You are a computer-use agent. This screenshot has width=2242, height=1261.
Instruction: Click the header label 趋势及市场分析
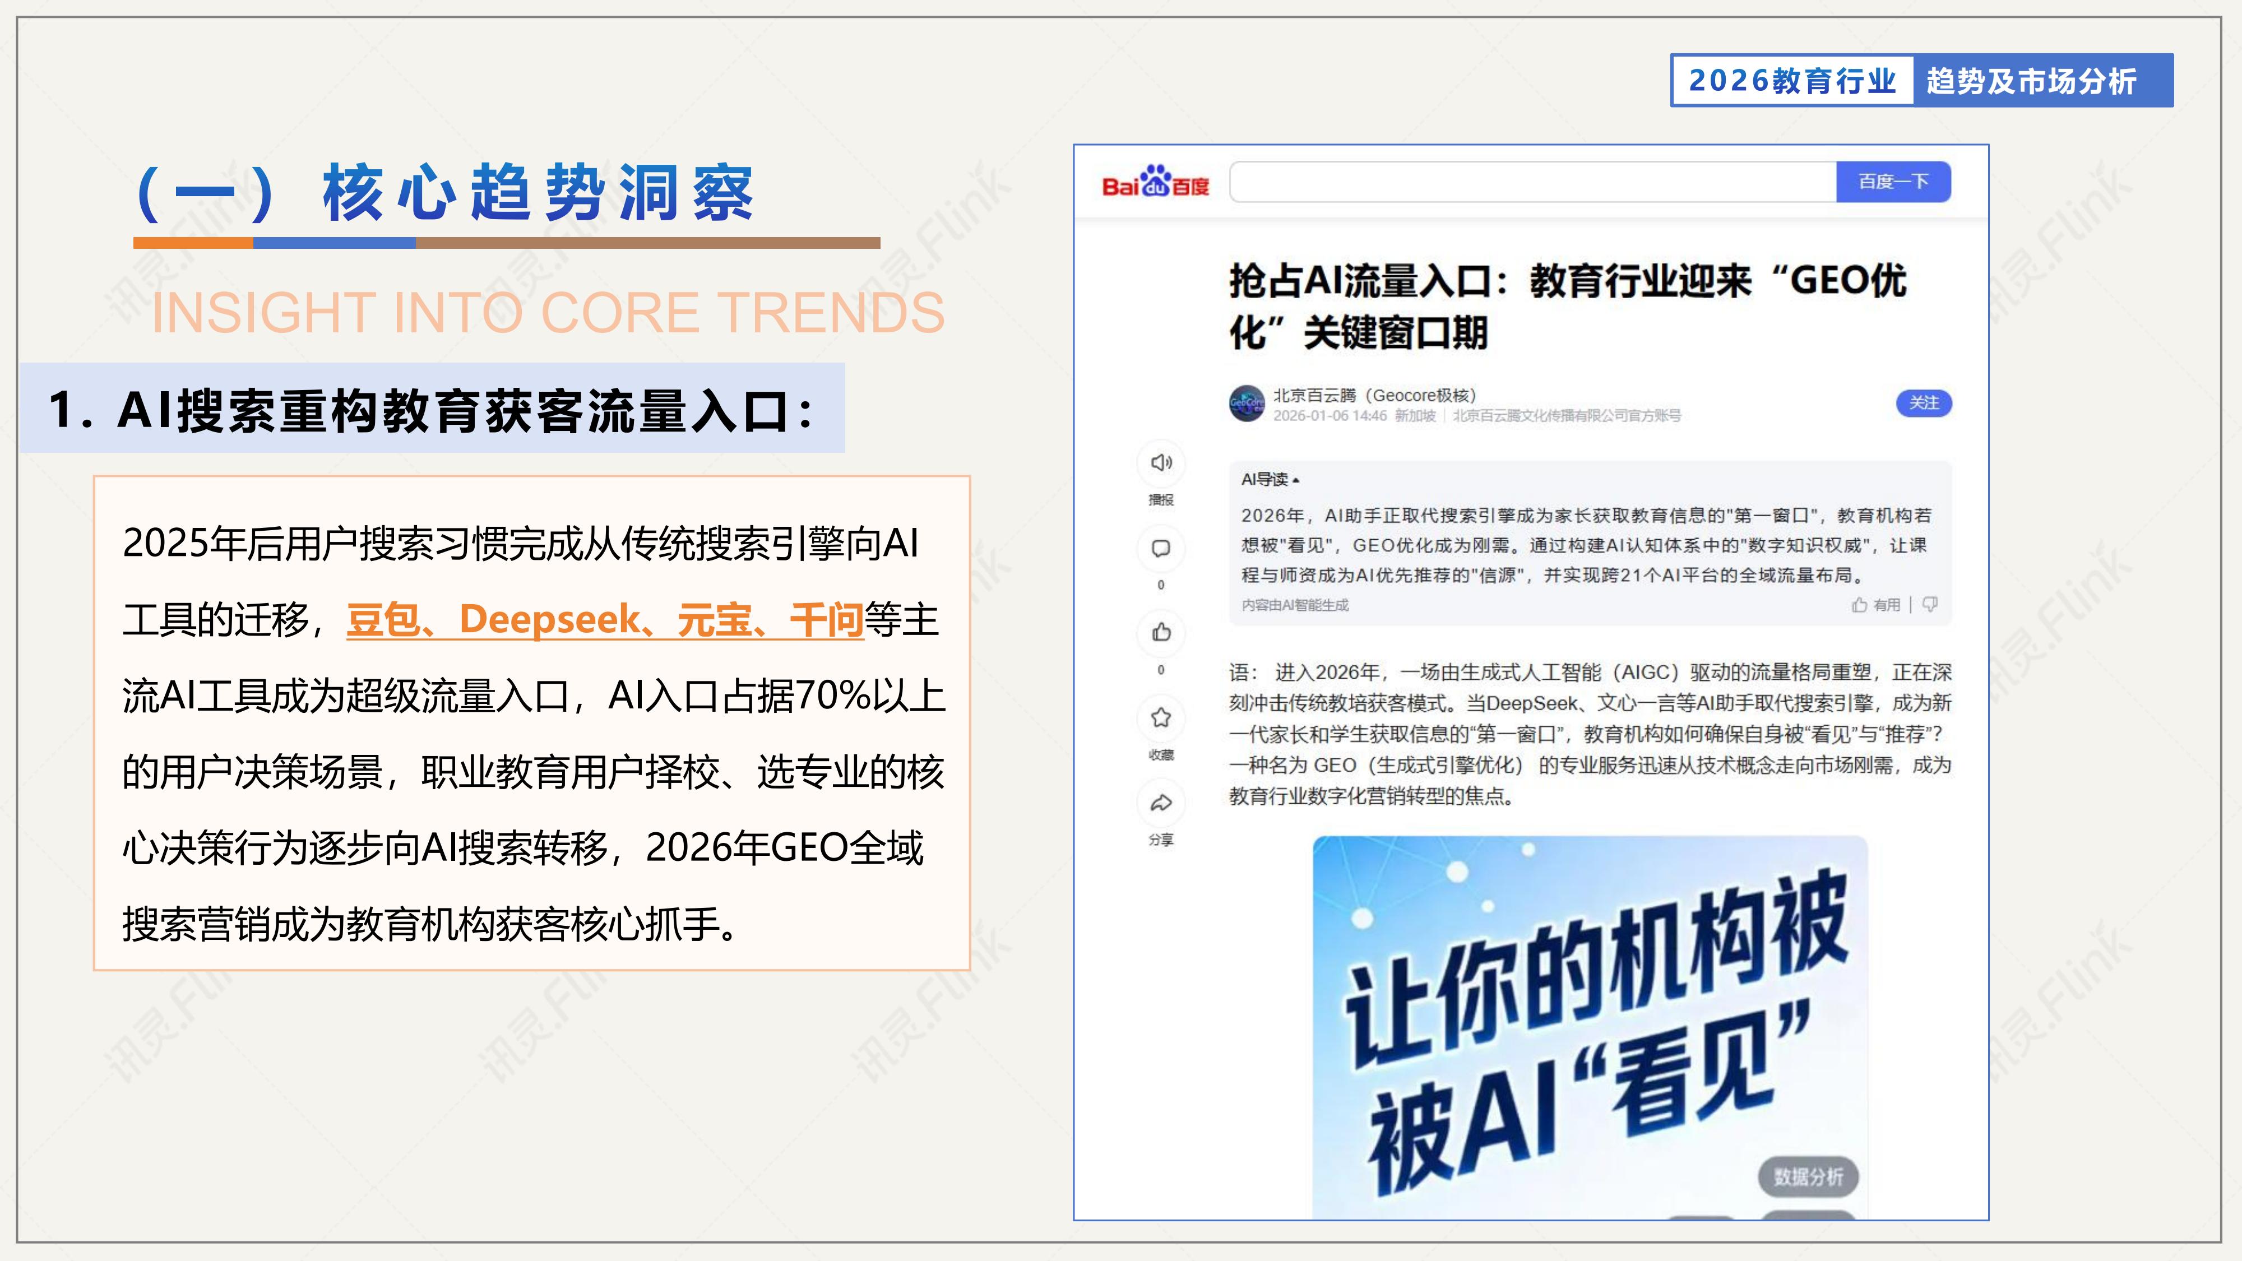click(x=2031, y=81)
